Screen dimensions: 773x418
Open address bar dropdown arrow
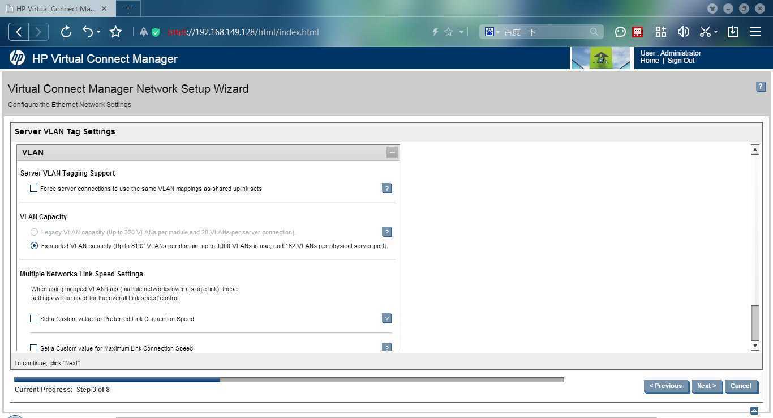pos(461,32)
